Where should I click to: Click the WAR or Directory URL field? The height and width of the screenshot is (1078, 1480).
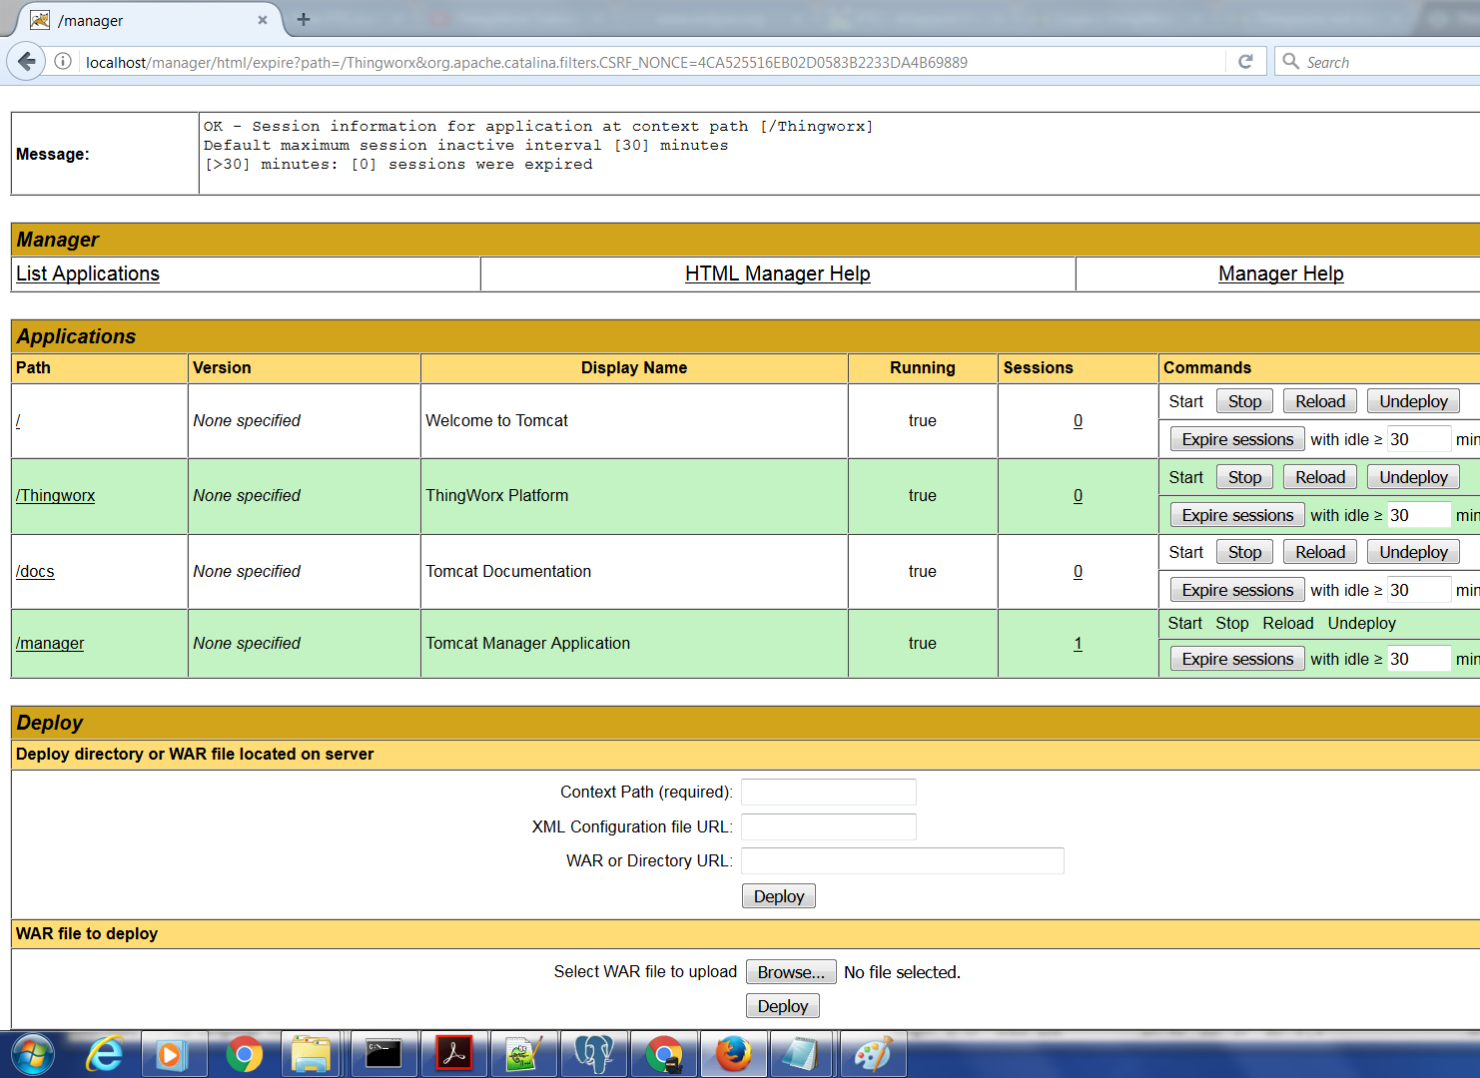(x=903, y=860)
